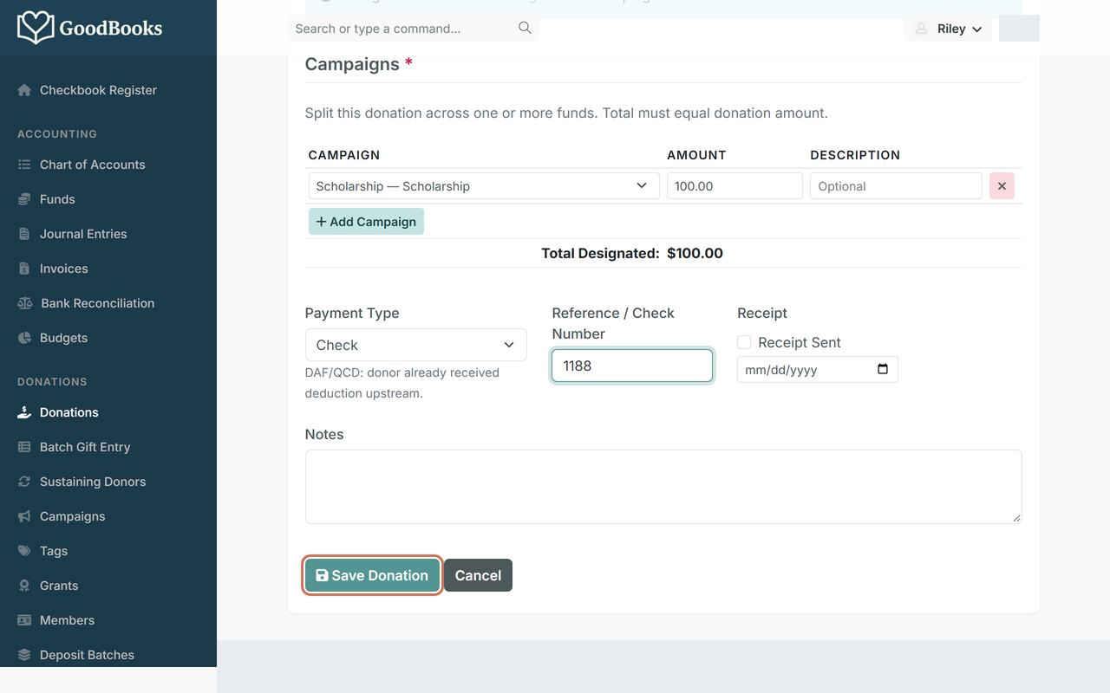Click the Batch Gift Entry table icon
Screen dimensions: 1110x693
click(x=24, y=447)
